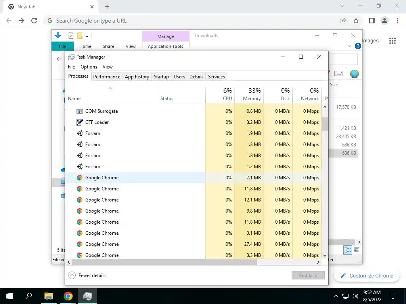Open Task Manager Options menu
406x304 pixels.
click(89, 66)
